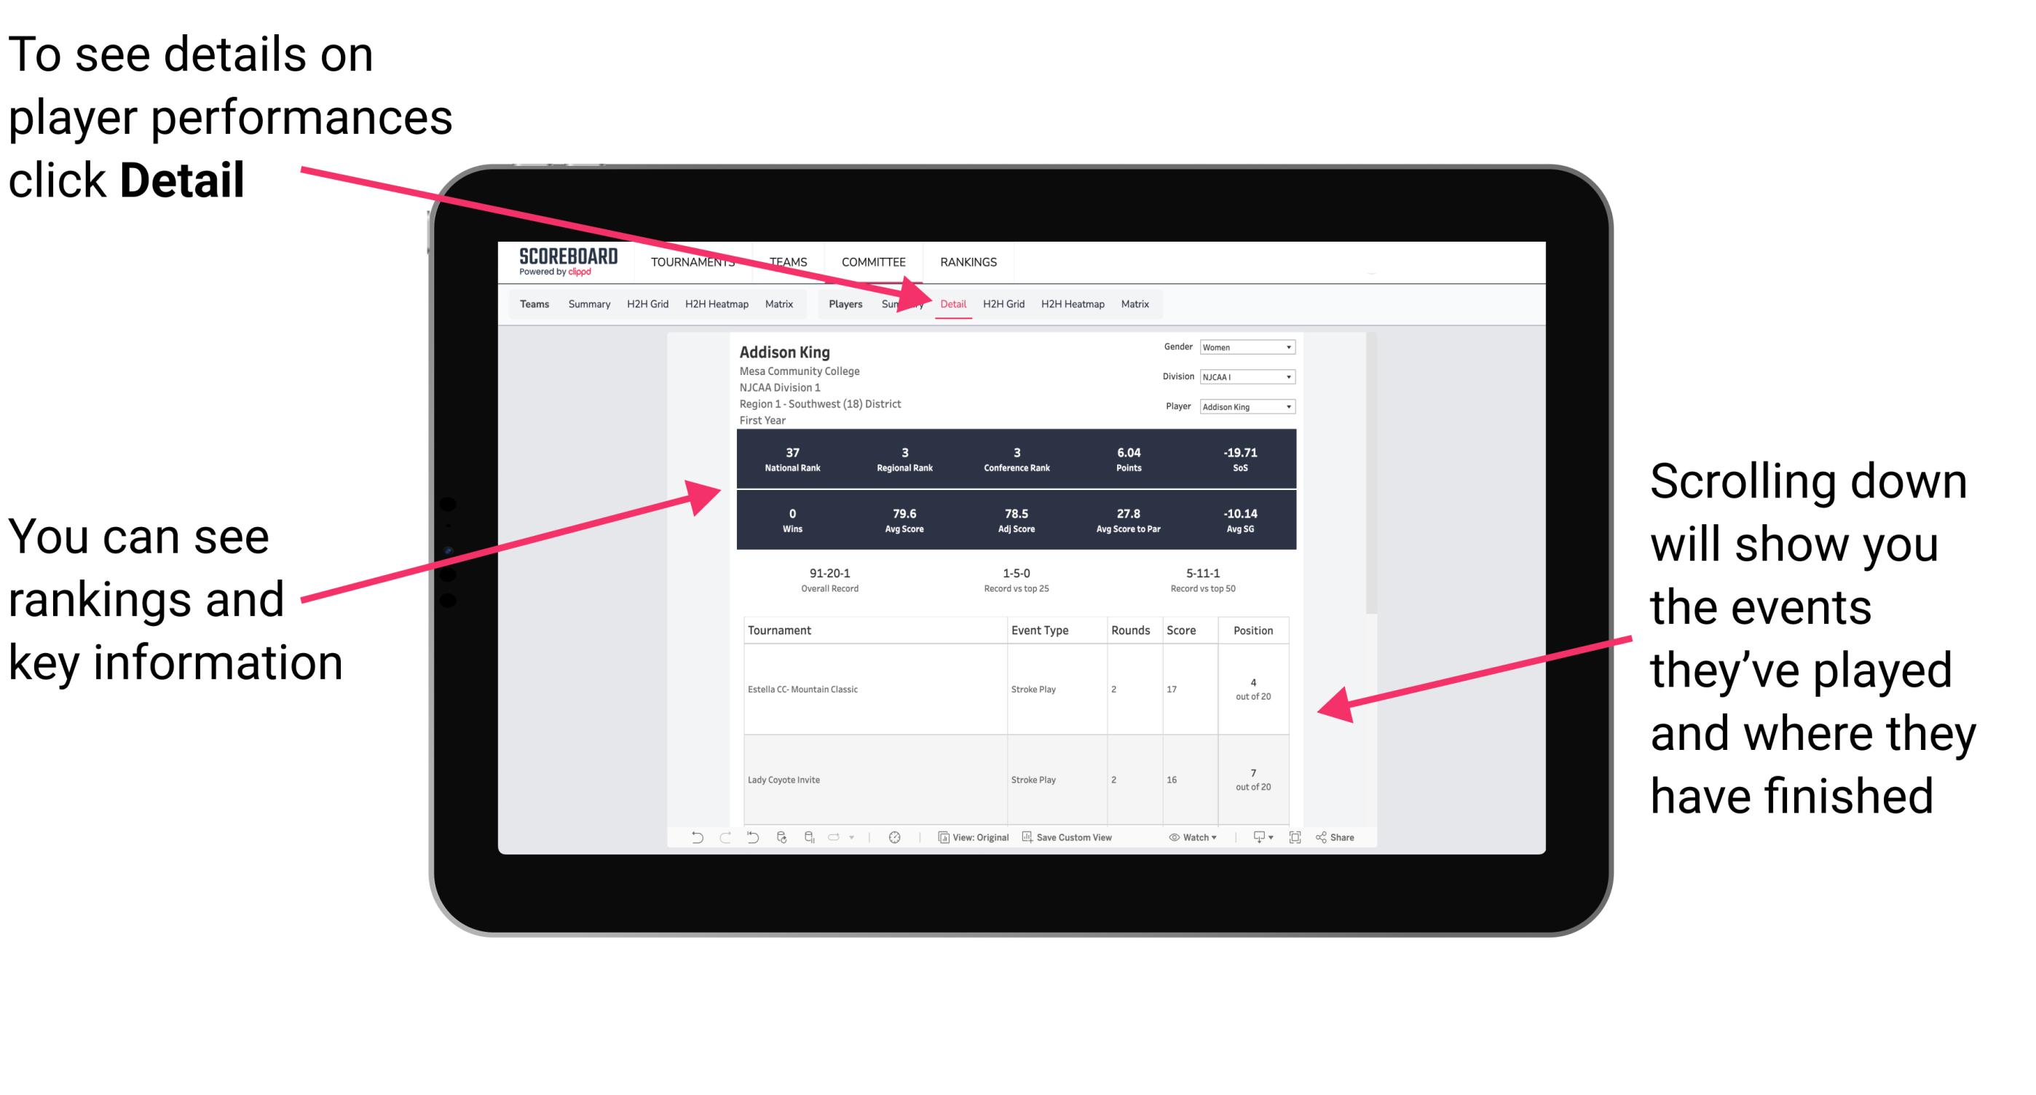Click the redo arrow icon

pyautogui.click(x=716, y=845)
